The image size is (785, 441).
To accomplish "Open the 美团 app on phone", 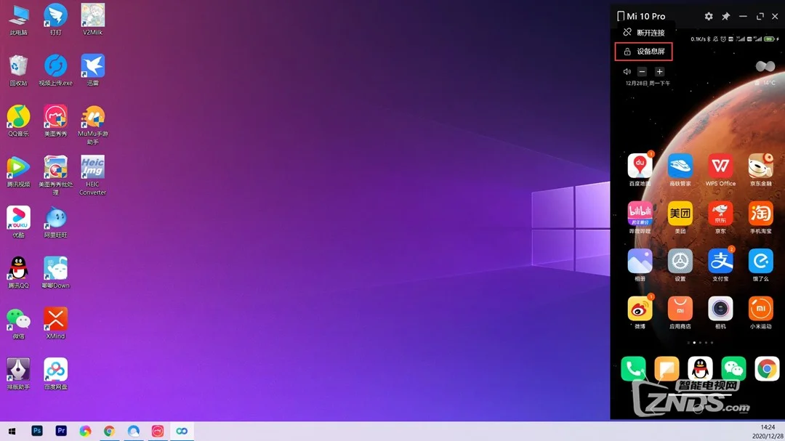I will [680, 214].
